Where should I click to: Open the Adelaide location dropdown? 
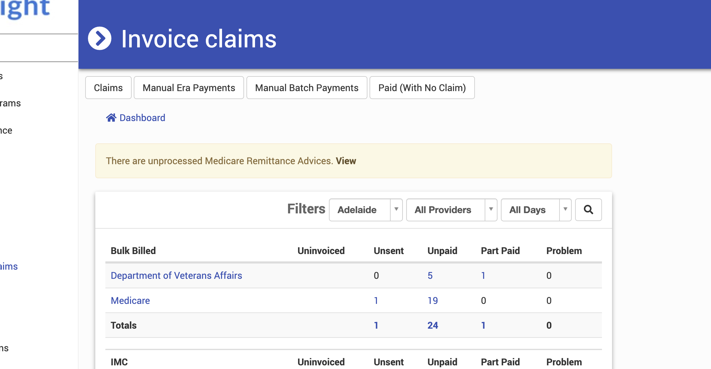366,210
